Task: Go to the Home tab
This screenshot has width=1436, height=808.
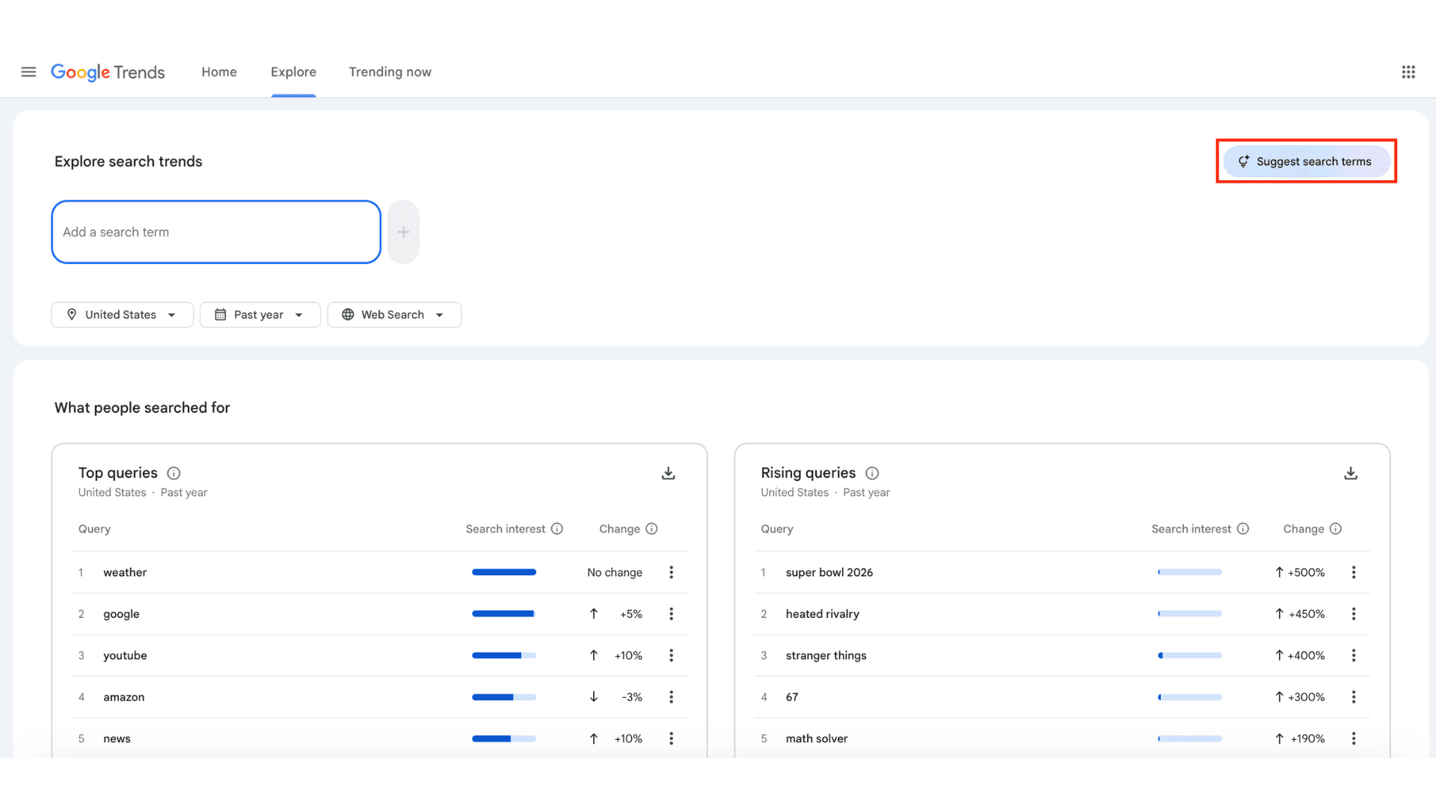Action: tap(219, 72)
